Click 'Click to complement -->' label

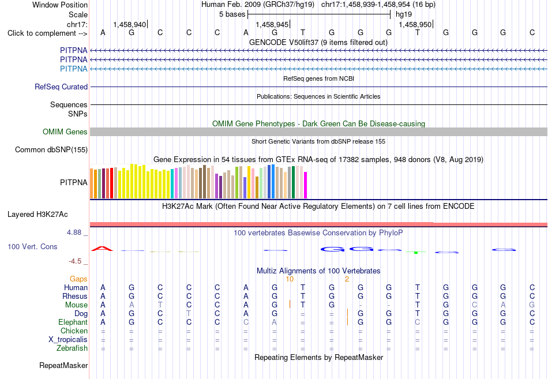[47, 33]
